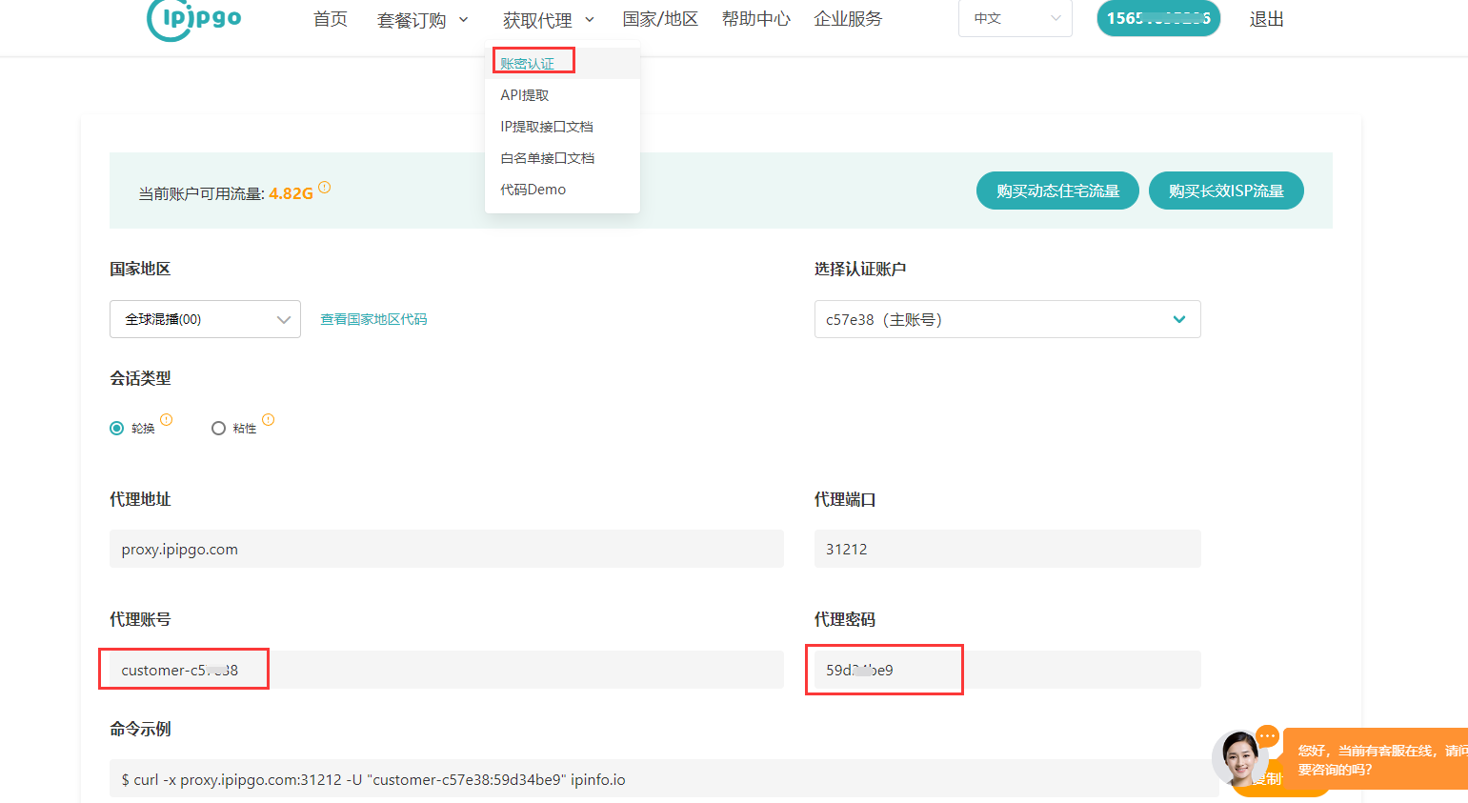Click the 4.82G traffic value
This screenshot has height=803, width=1468.
[x=291, y=193]
